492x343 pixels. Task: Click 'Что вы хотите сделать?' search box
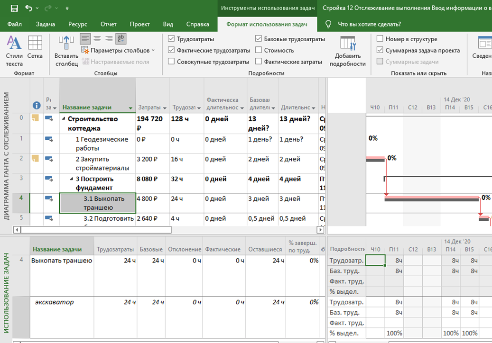click(x=369, y=24)
